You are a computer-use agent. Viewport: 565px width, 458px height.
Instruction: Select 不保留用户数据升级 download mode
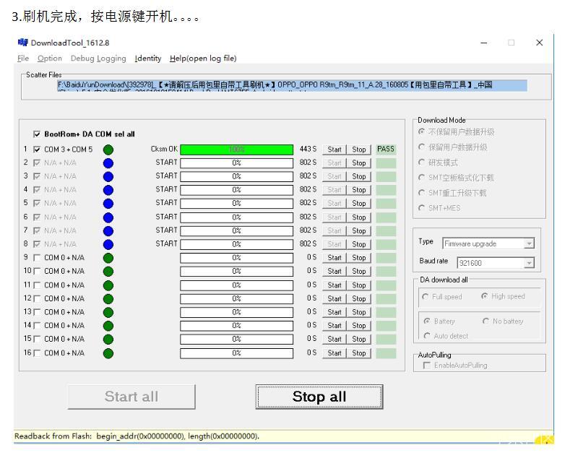tap(421, 132)
